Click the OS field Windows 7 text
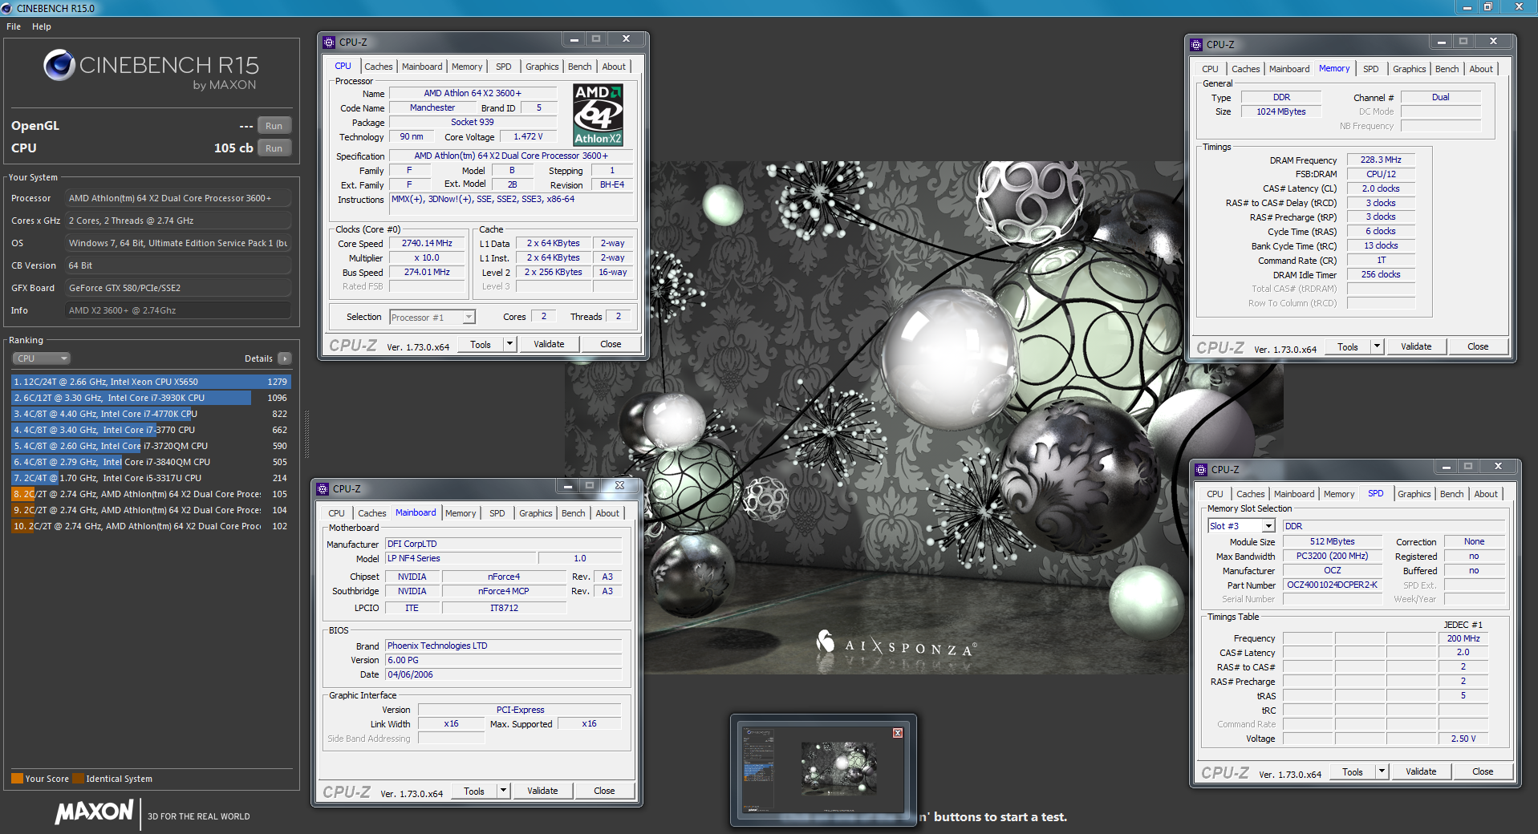This screenshot has width=1538, height=834. 177,243
